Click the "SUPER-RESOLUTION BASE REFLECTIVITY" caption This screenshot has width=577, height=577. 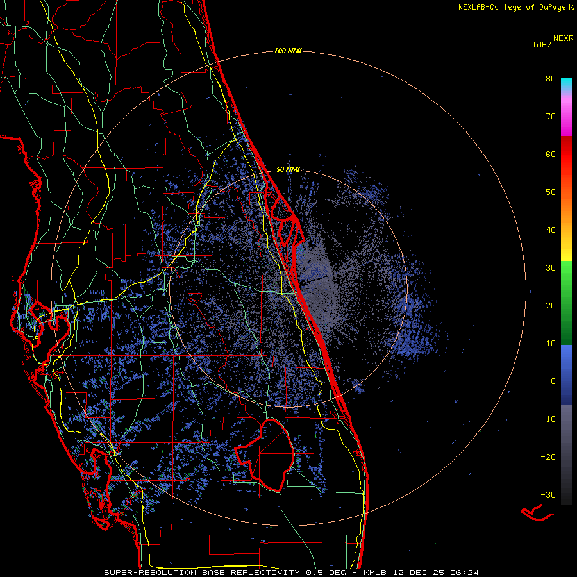pyautogui.click(x=202, y=573)
